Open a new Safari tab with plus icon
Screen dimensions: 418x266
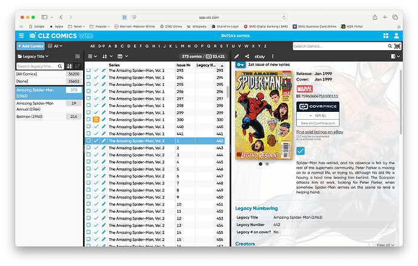tap(385, 18)
